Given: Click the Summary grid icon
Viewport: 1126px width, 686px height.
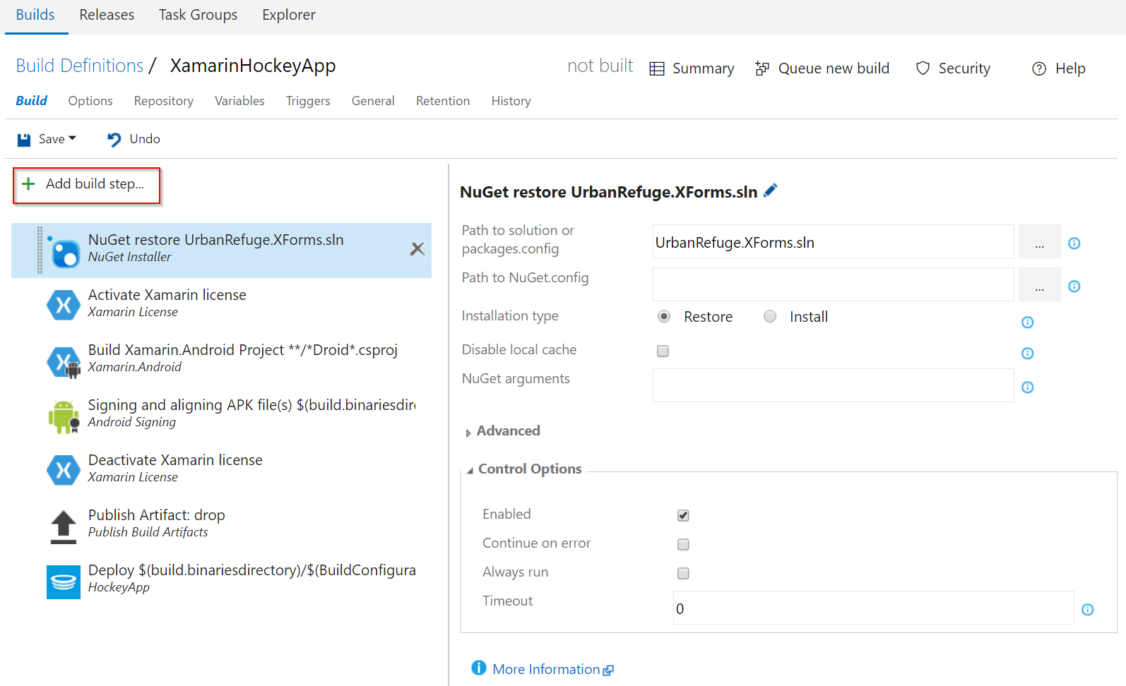Looking at the screenshot, I should coord(657,68).
